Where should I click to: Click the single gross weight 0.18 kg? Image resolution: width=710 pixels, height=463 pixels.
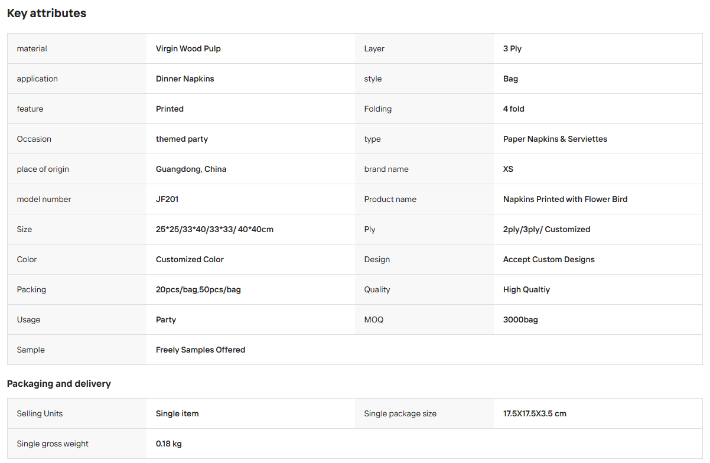pos(169,444)
